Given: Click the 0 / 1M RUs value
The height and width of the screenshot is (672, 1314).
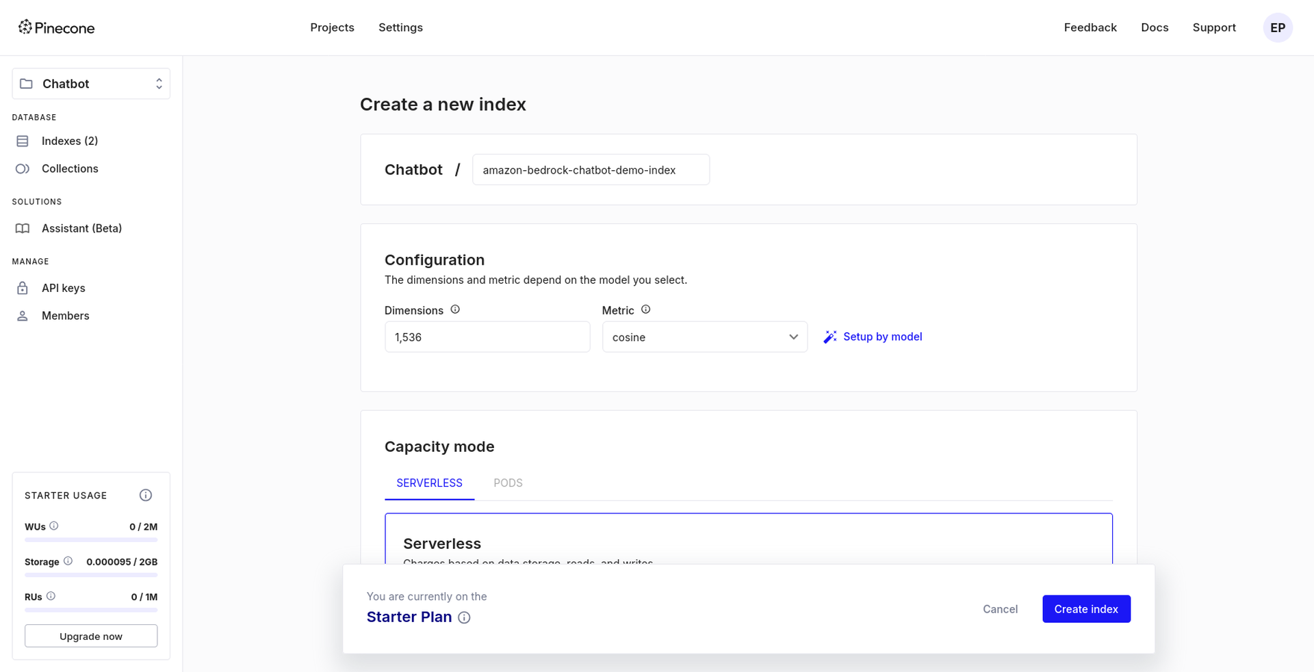Looking at the screenshot, I should 144,597.
